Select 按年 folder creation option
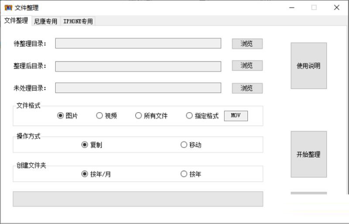This screenshot has width=349, height=224. coord(184,174)
